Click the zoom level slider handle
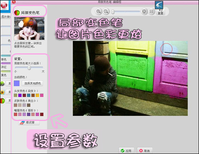 click(113, 12)
